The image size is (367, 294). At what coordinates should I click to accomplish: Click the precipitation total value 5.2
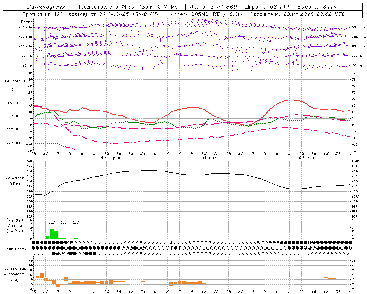[x=52, y=222]
